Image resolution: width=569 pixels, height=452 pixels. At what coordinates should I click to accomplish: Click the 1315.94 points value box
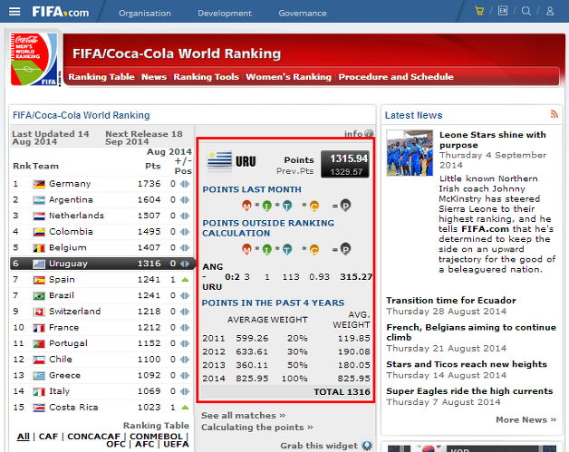[x=345, y=164]
